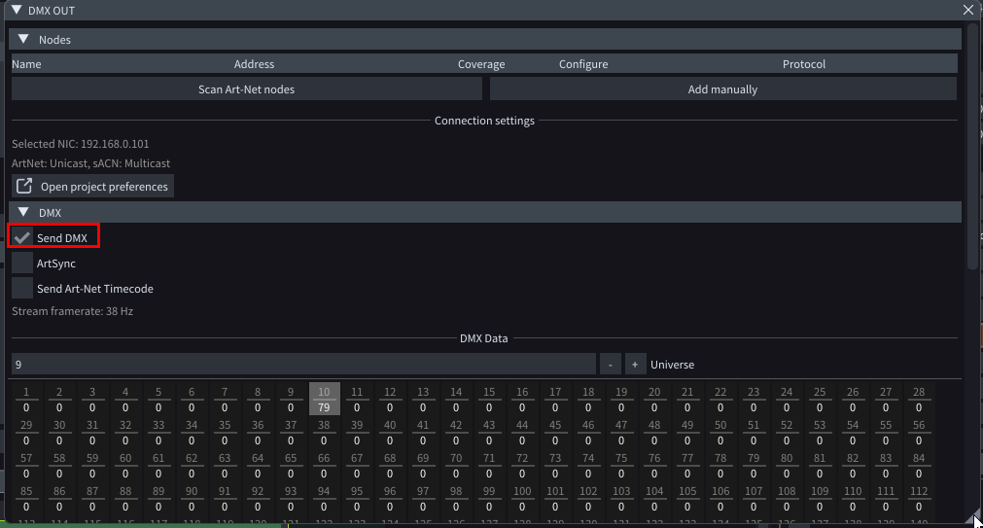
Task: Click Scan Art-Net nodes button
Action: [246, 89]
